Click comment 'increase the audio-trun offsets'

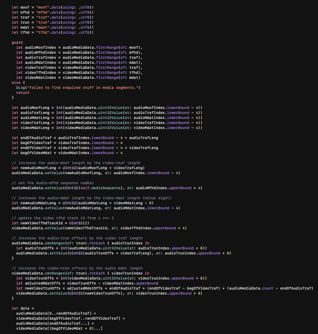(77, 238)
